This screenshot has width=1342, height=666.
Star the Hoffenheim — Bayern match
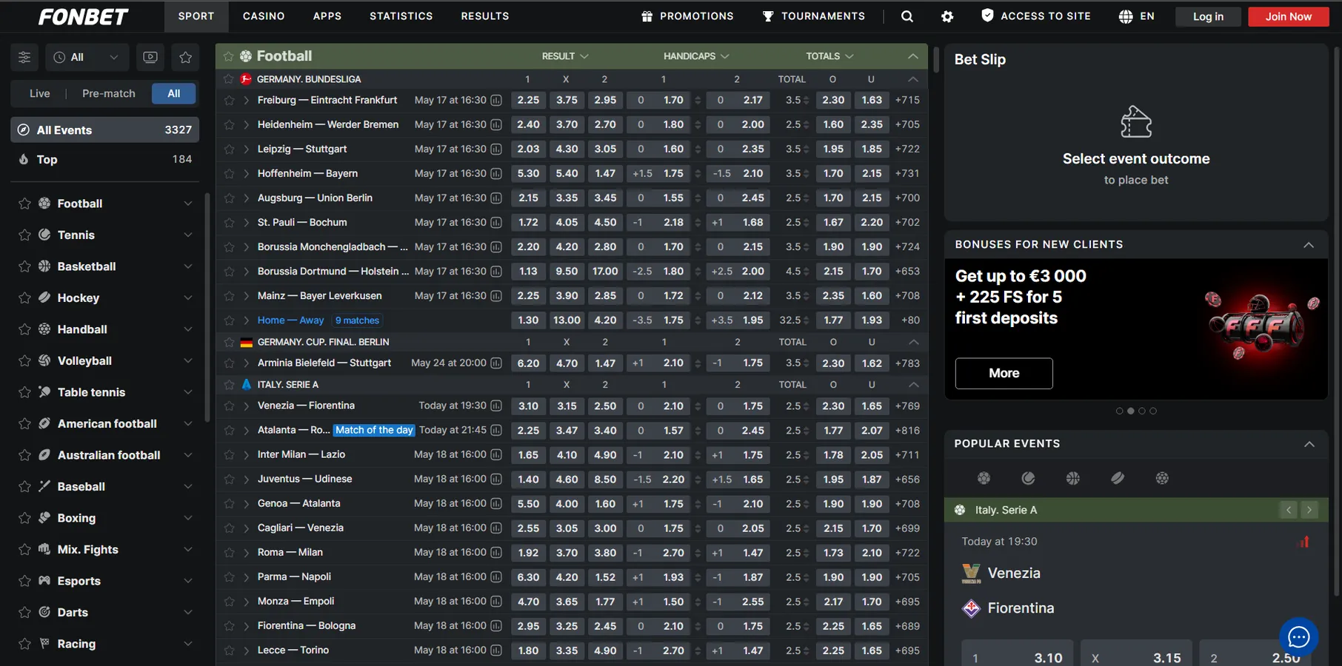229,173
